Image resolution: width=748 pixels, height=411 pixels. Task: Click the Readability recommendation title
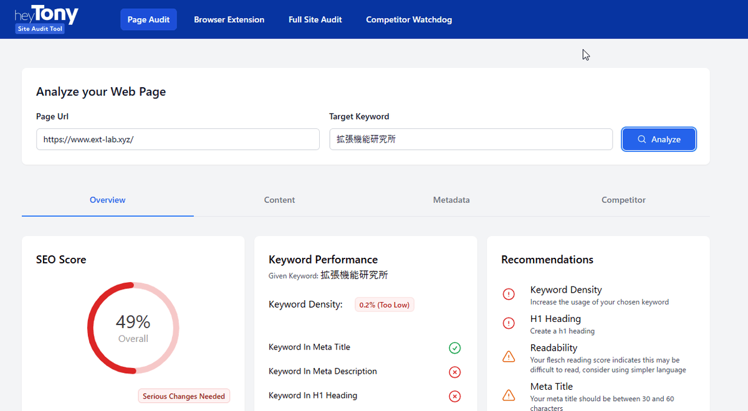[554, 347]
